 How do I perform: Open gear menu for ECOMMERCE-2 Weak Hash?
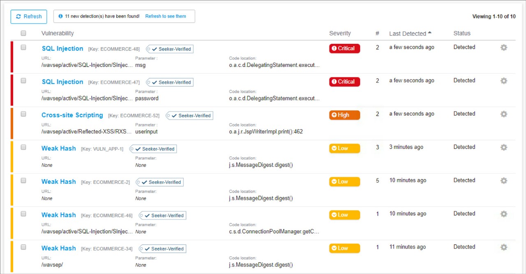(504, 180)
